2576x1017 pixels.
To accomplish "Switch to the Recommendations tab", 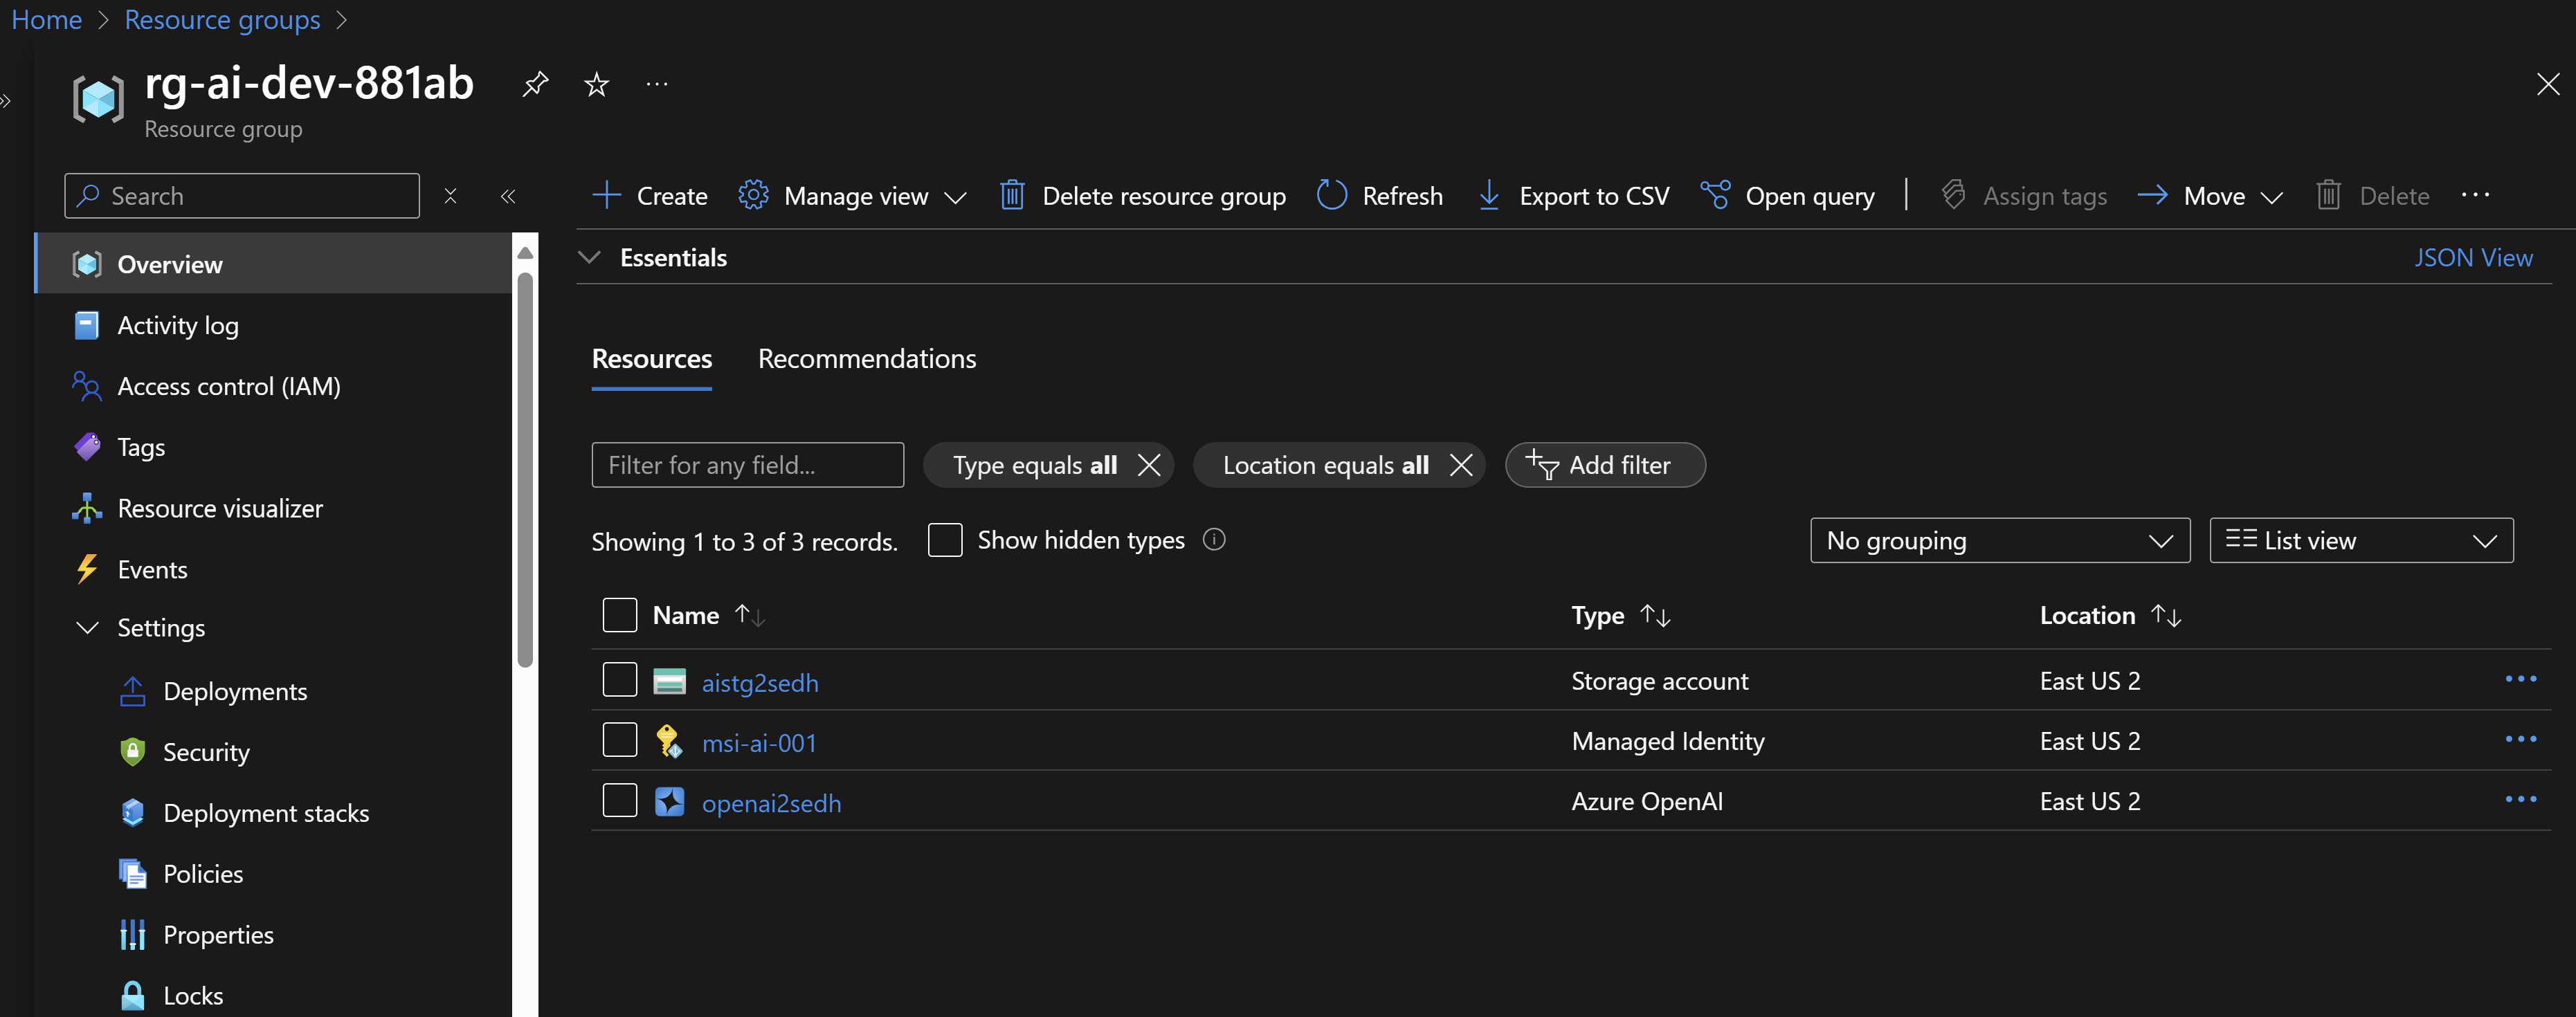I will tap(867, 359).
